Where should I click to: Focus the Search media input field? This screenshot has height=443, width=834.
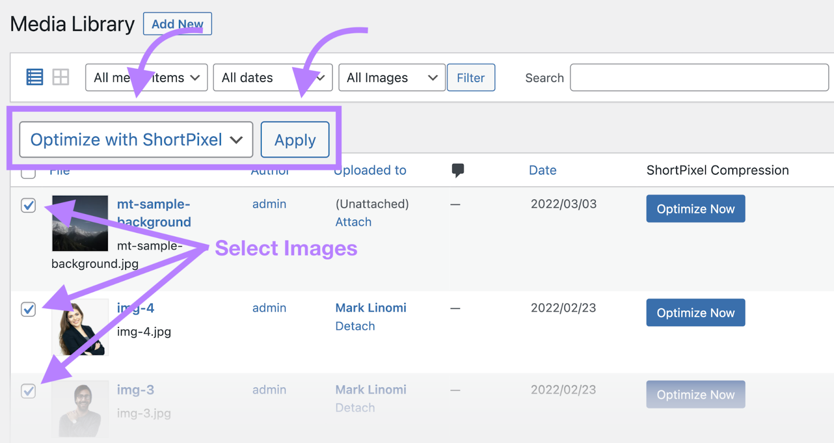pos(699,78)
